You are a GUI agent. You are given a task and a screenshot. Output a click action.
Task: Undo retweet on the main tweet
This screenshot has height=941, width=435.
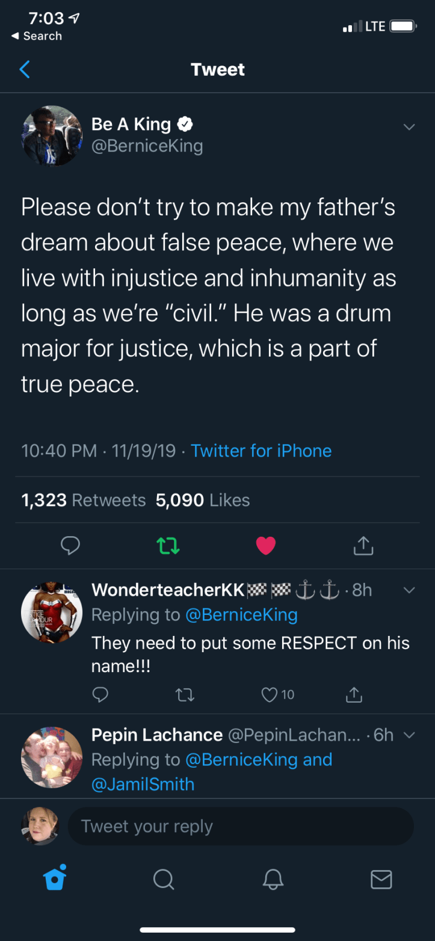[168, 545]
